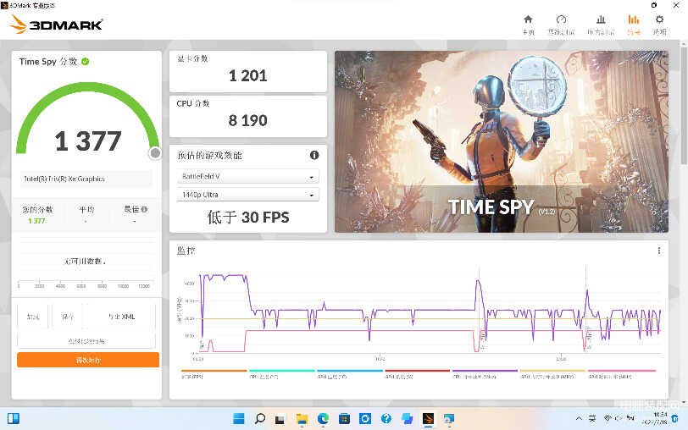This screenshot has height=430, width=688.
Task: Open Wi-Fi network tray icon
Action: click(x=608, y=419)
